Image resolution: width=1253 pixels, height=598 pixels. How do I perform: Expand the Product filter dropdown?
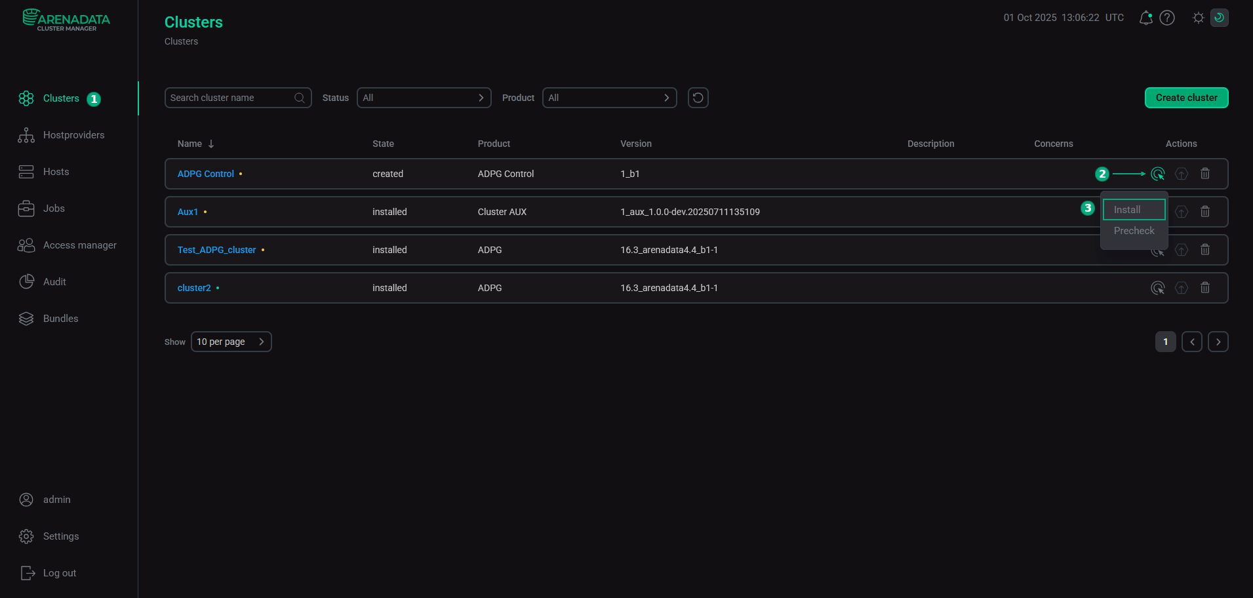(x=609, y=97)
